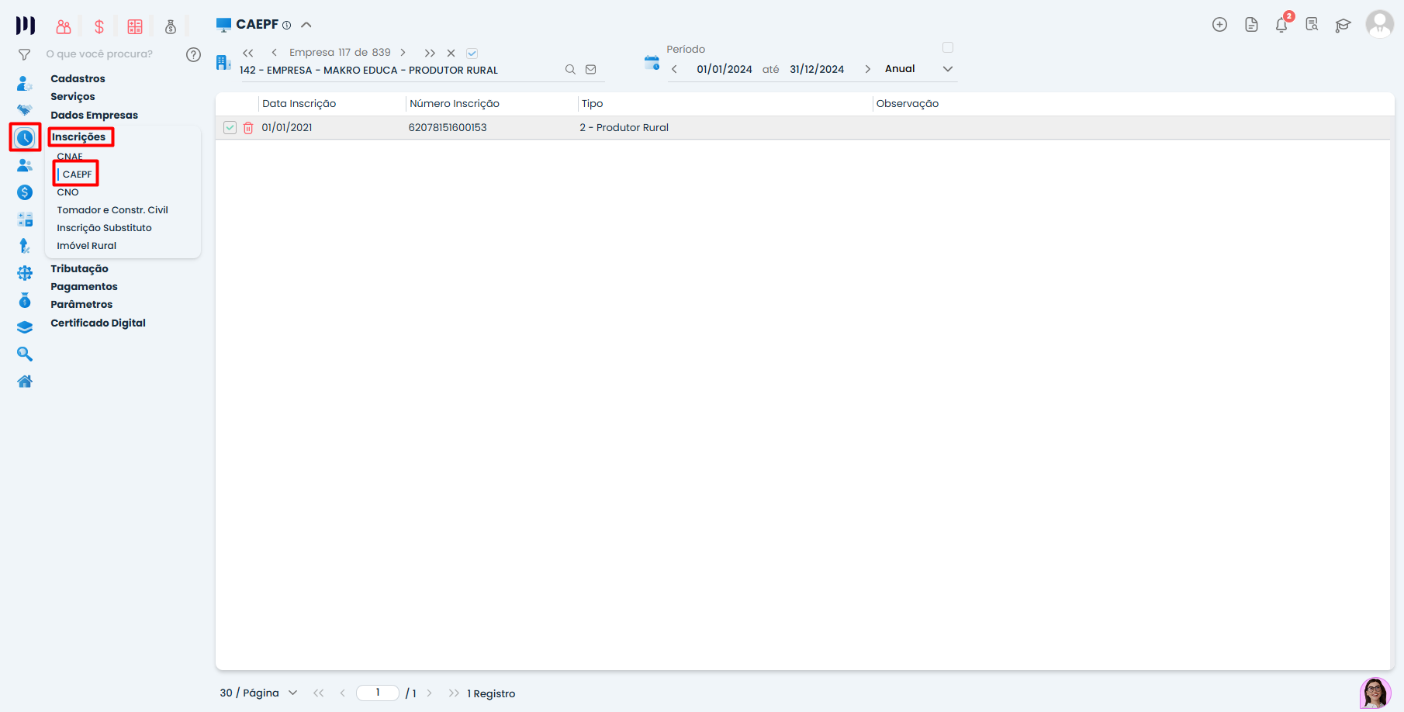This screenshot has width=1404, height=712.
Task: Open the arrow with percent sidebar icon
Action: tap(25, 246)
